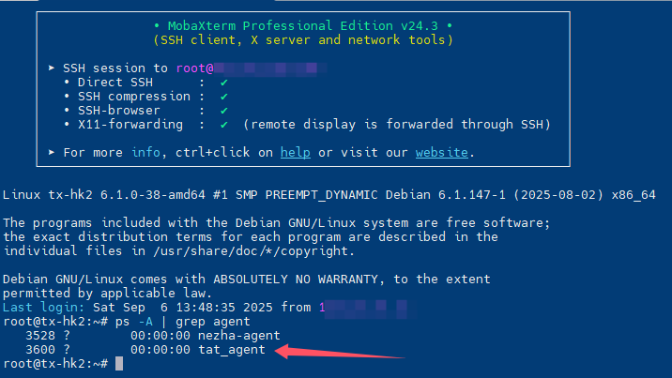Click the triangle bullet before SSH session
Screen dimensions: 672x378
coord(52,68)
